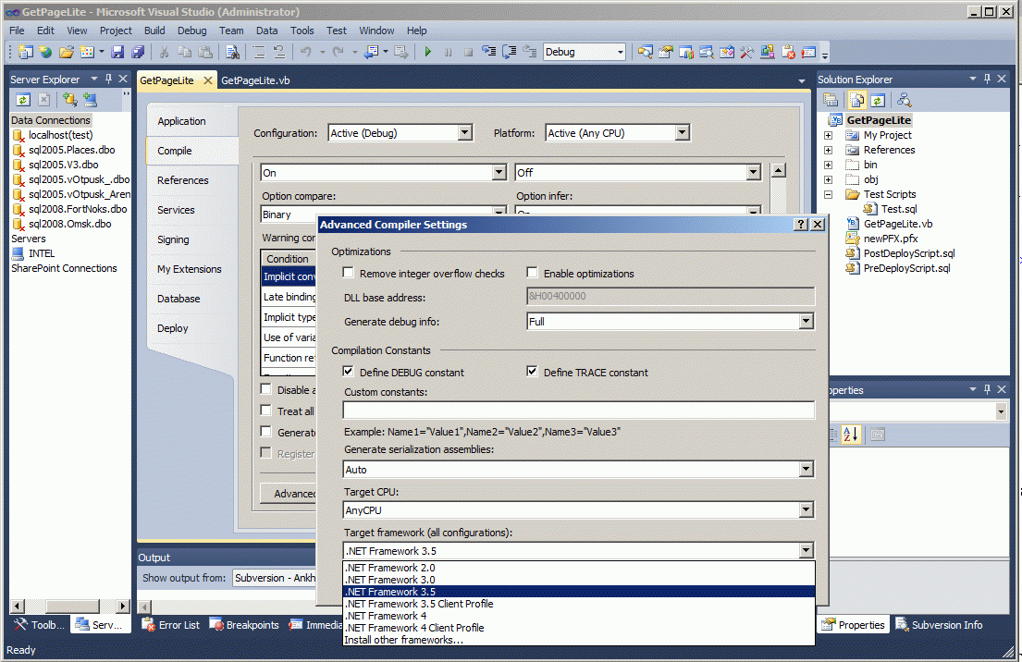Toggle the Generate XML documentation checkbox

266,432
